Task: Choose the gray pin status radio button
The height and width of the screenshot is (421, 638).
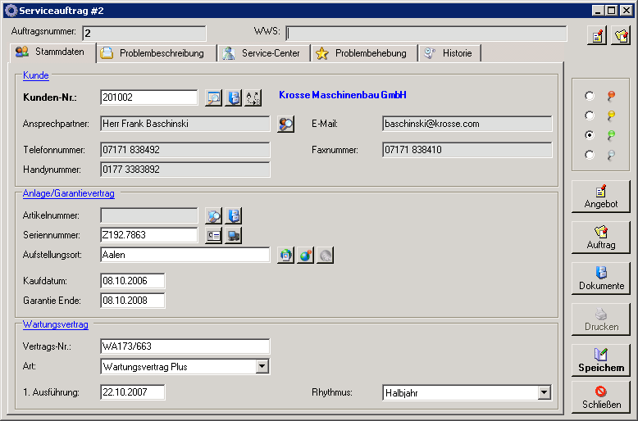Action: click(x=589, y=155)
